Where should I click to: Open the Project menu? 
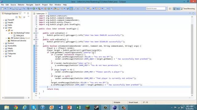(x=45, y=5)
